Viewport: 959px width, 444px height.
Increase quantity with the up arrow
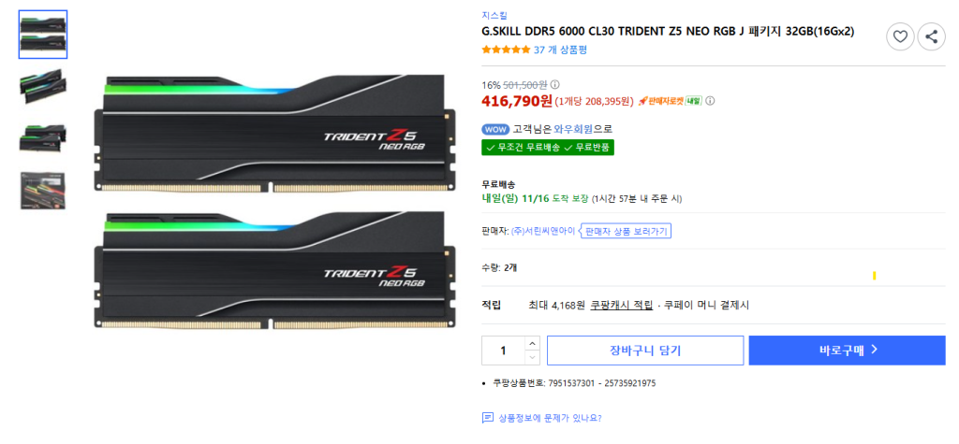(x=533, y=343)
